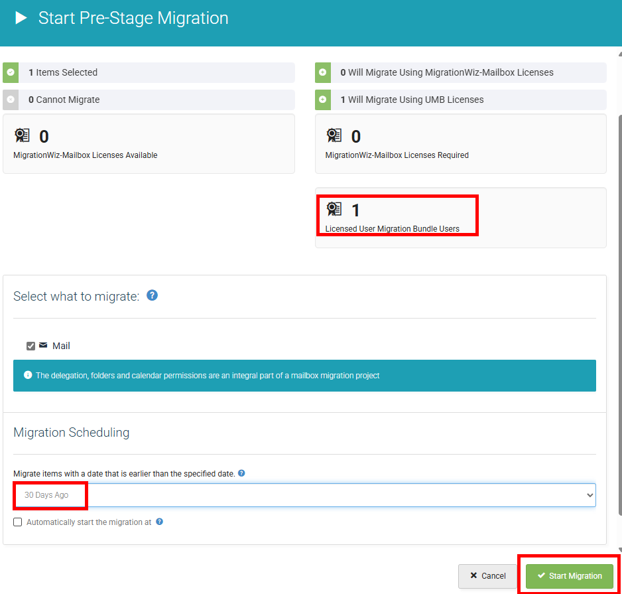The image size is (622, 594).
Task: Open help icon next to Select what to migrate
Action: pos(153,295)
